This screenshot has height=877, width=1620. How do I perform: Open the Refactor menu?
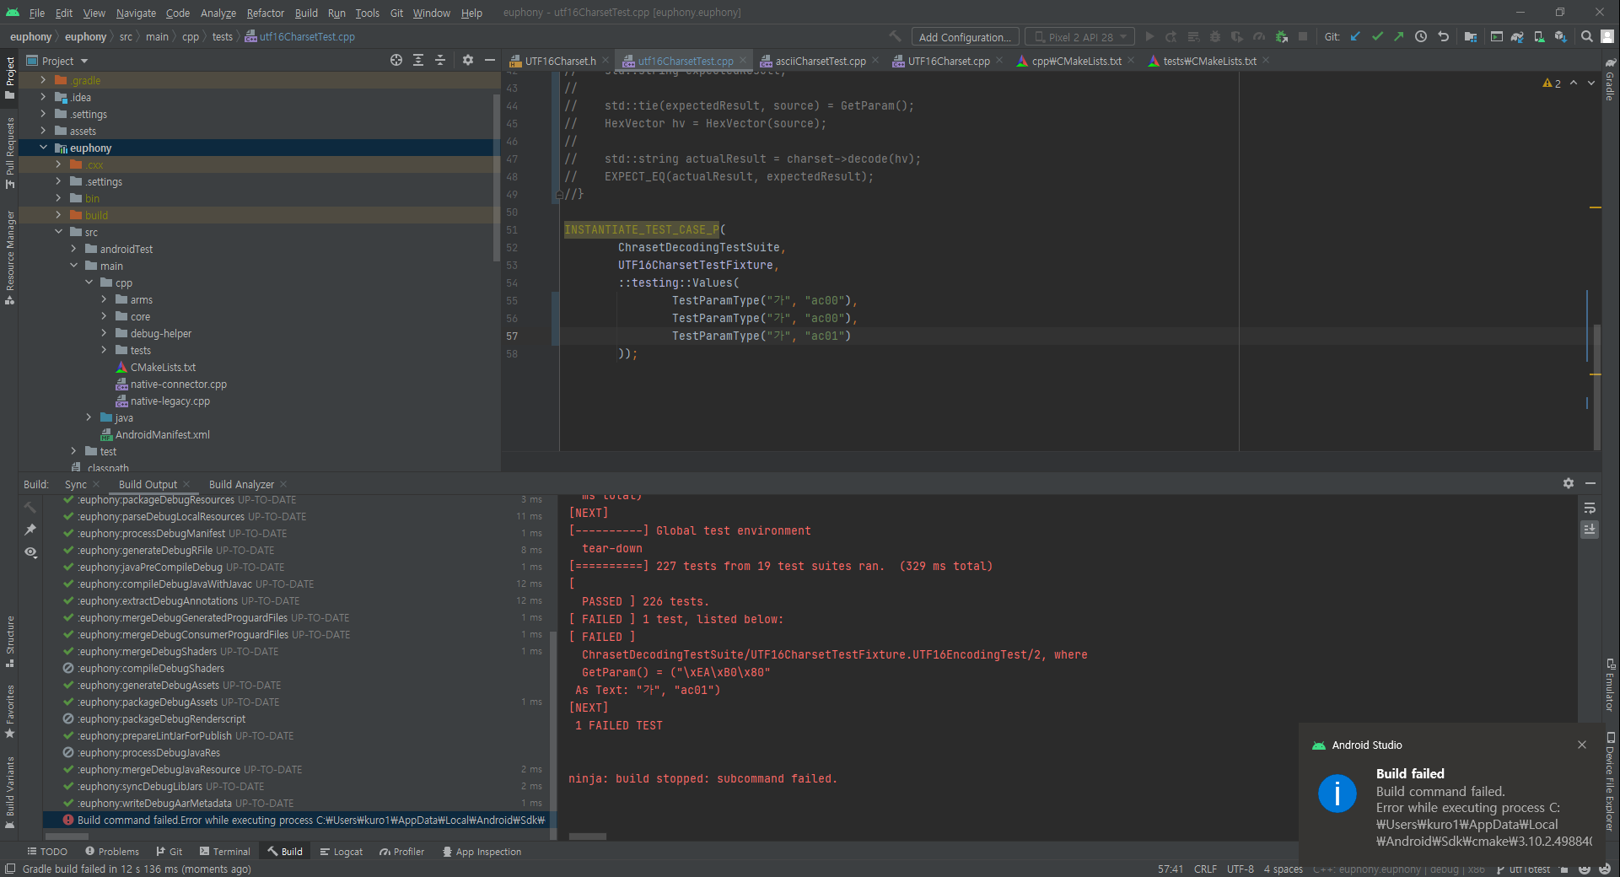[x=265, y=13]
